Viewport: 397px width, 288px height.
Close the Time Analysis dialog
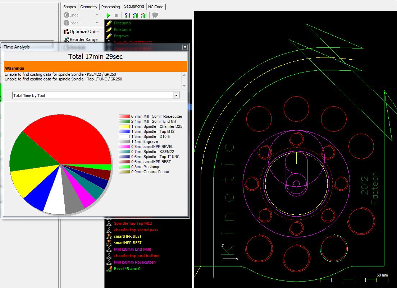[185, 47]
